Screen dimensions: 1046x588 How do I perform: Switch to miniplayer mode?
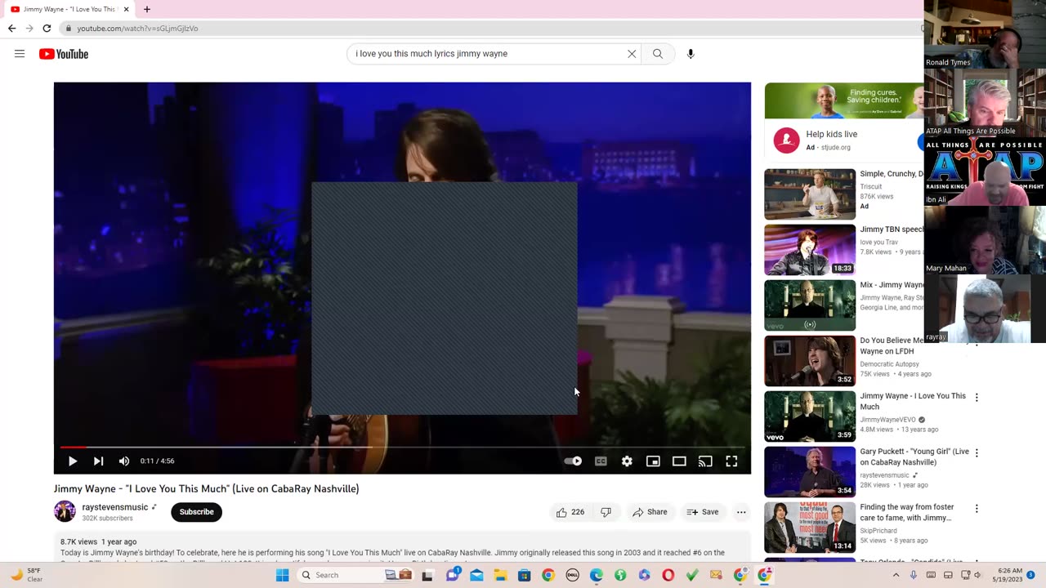coord(653,461)
